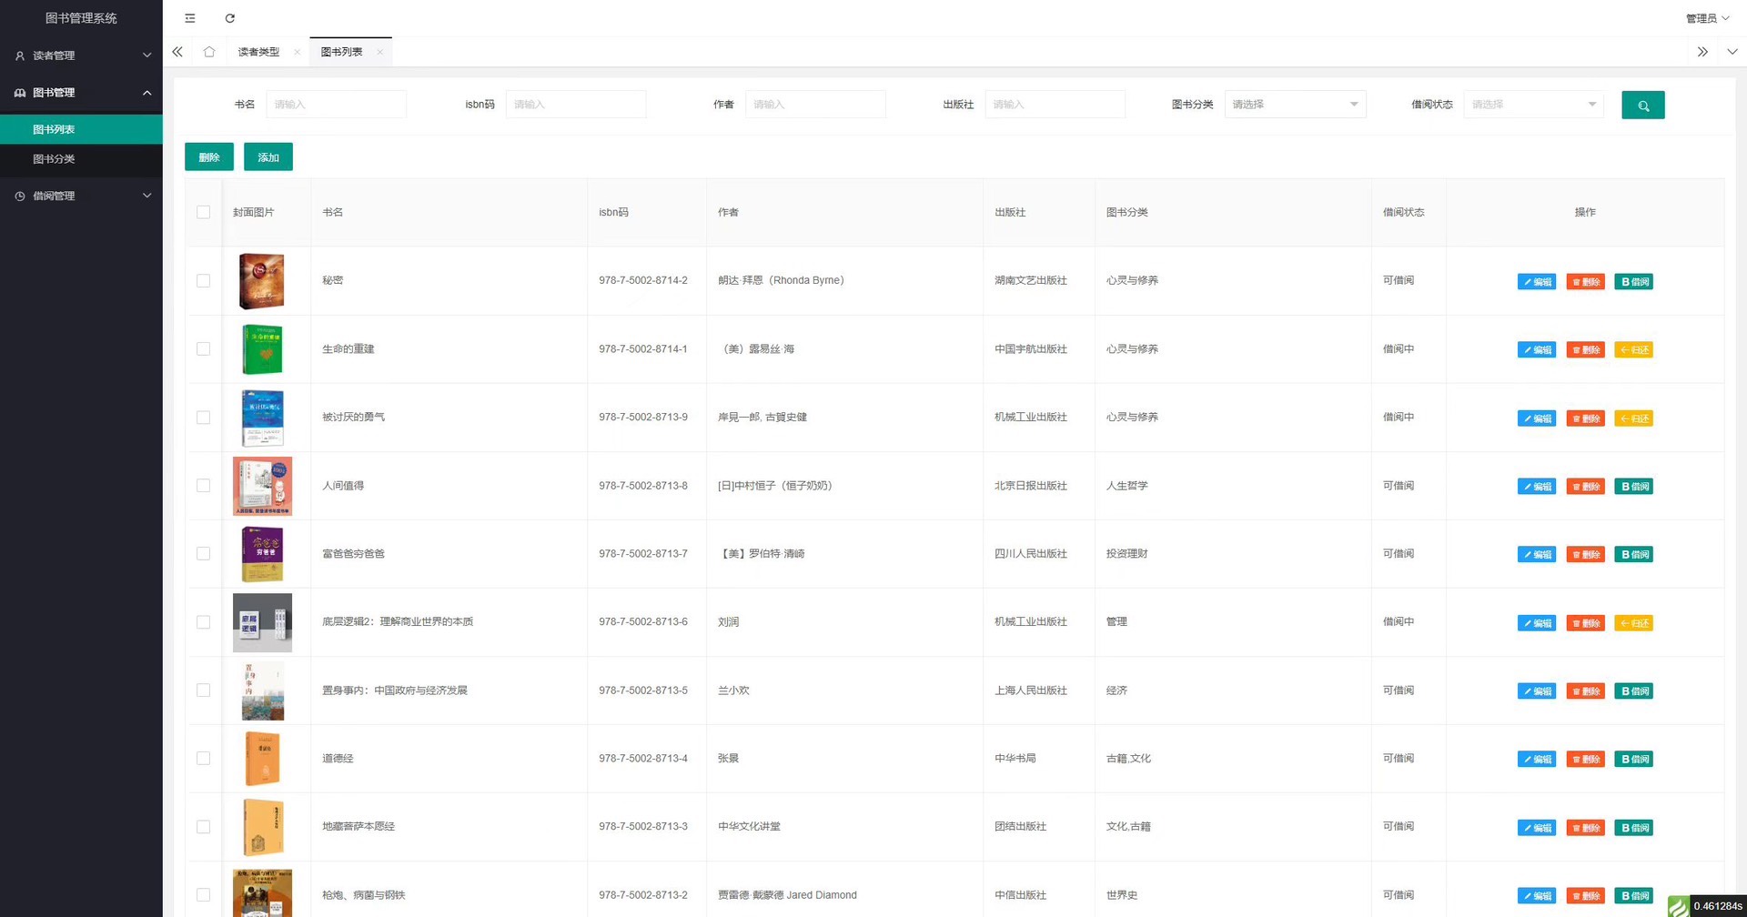Viewport: 1747px width, 917px height.
Task: Open the cover image of 人间值得
Action: 262,486
